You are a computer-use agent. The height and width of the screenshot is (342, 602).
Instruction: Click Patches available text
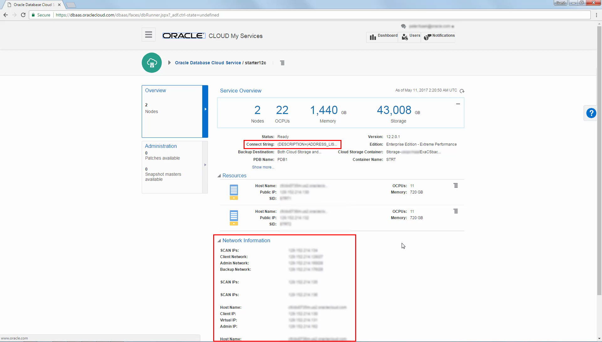click(x=162, y=158)
